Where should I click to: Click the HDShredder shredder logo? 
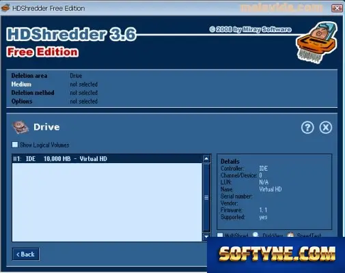(x=317, y=42)
